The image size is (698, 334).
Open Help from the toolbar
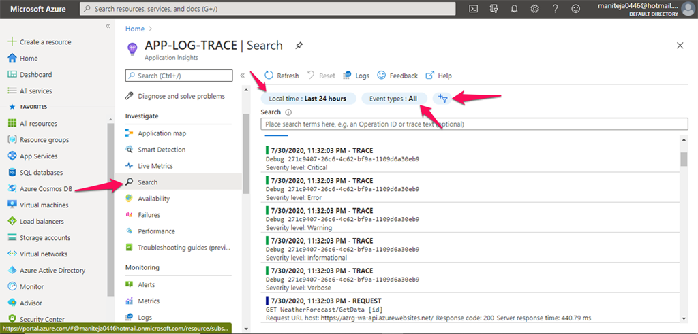coord(439,76)
